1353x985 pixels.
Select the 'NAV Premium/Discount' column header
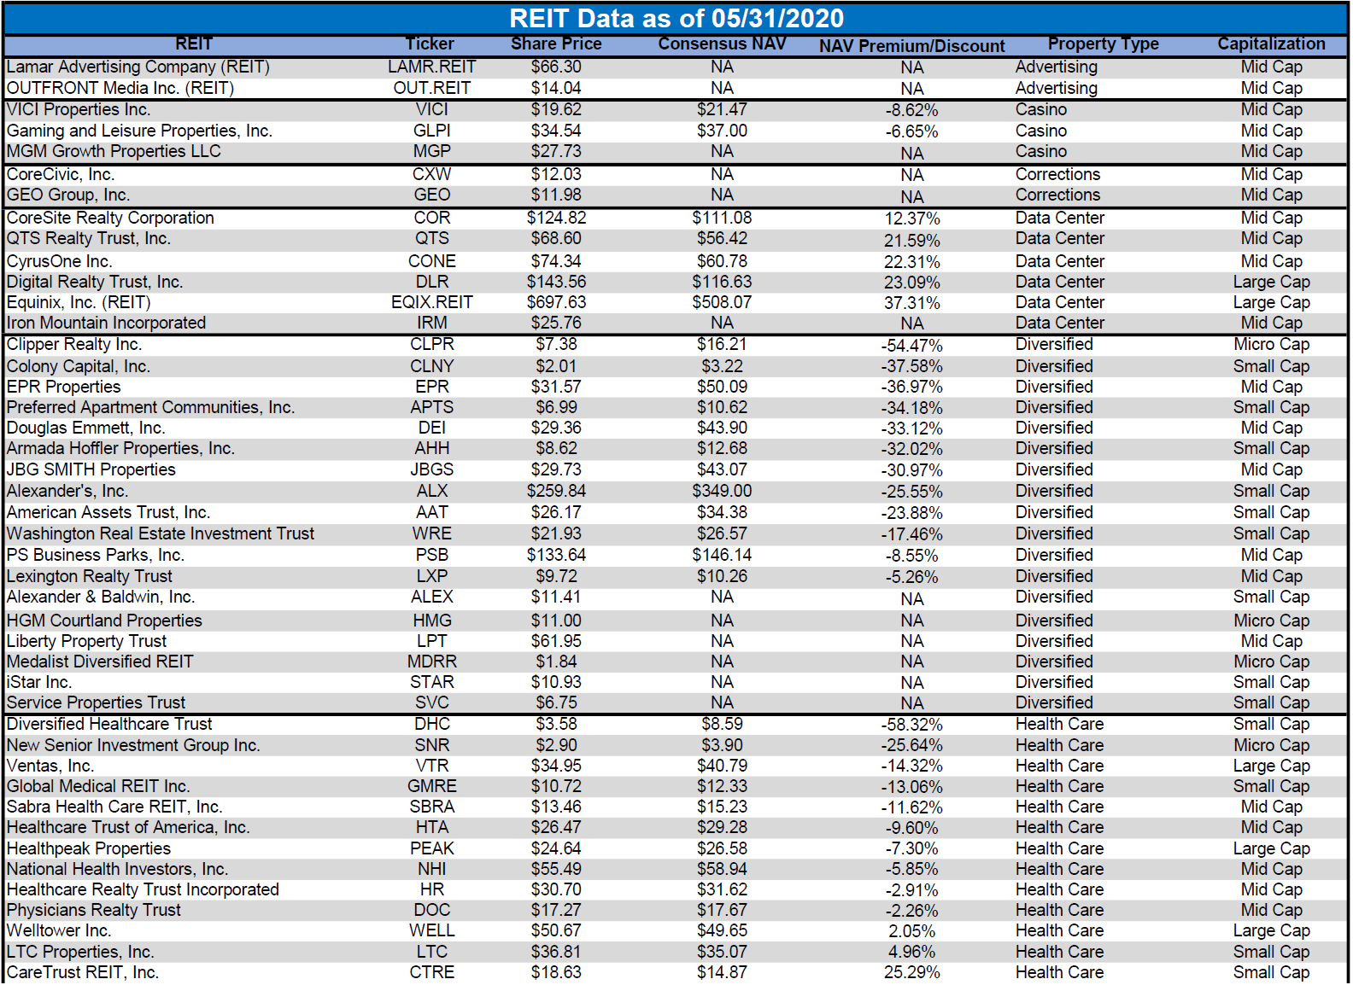911,46
